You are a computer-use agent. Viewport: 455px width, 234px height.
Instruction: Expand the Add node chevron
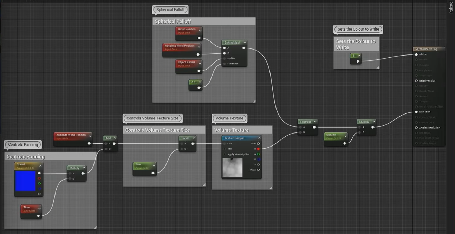[115, 138]
